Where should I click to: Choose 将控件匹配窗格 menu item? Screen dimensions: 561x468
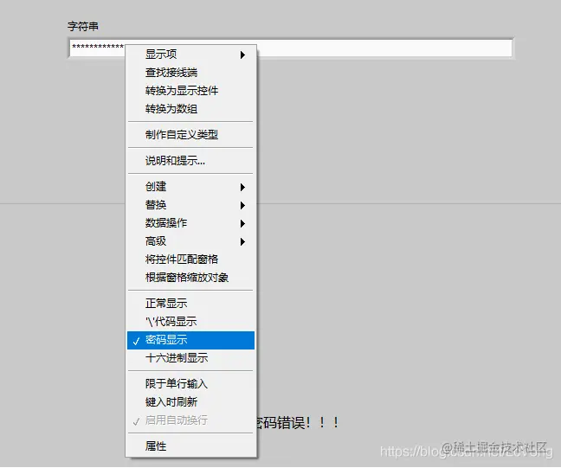[190, 260]
